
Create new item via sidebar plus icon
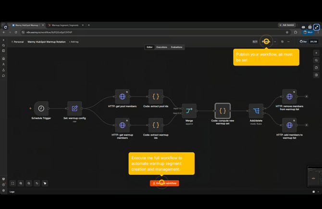pos(3,40)
